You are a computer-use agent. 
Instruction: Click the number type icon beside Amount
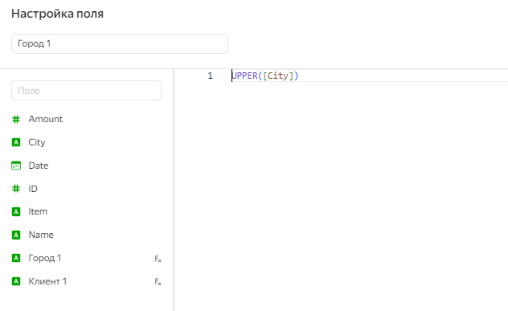(16, 119)
